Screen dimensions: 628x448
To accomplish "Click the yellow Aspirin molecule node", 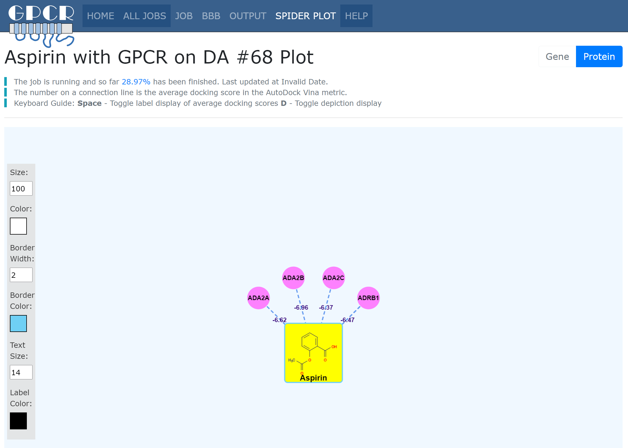I will click(x=313, y=353).
